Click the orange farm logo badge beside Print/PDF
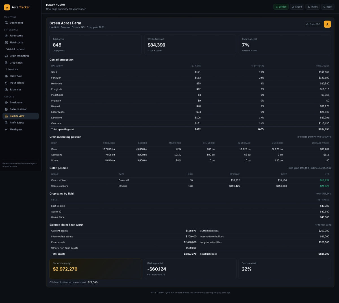 (327, 24)
